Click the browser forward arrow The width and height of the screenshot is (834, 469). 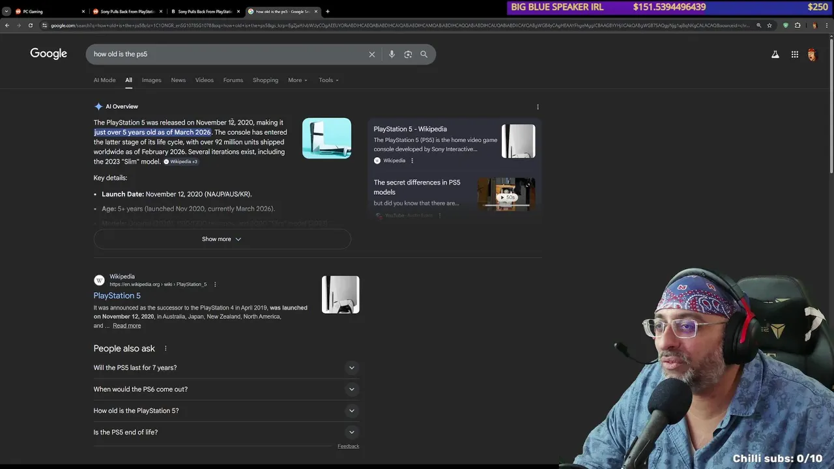tap(19, 25)
